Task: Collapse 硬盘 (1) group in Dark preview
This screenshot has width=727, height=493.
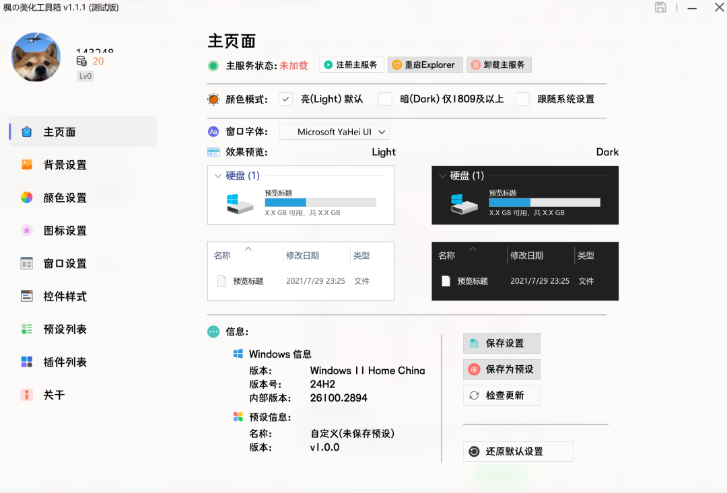Action: pyautogui.click(x=442, y=176)
